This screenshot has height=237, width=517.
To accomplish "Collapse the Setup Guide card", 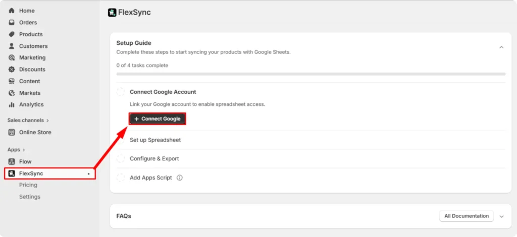I will pyautogui.click(x=501, y=47).
